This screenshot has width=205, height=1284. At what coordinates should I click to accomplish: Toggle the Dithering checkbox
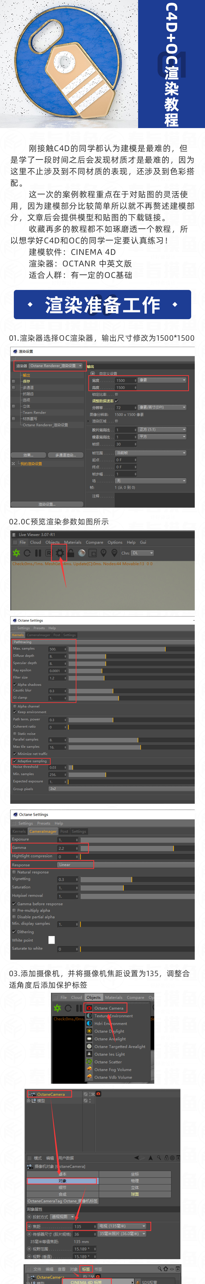pyautogui.click(x=14, y=932)
